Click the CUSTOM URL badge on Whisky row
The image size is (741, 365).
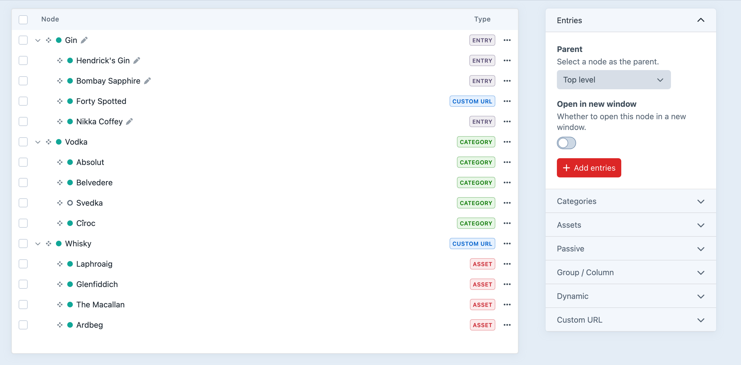(x=472, y=244)
